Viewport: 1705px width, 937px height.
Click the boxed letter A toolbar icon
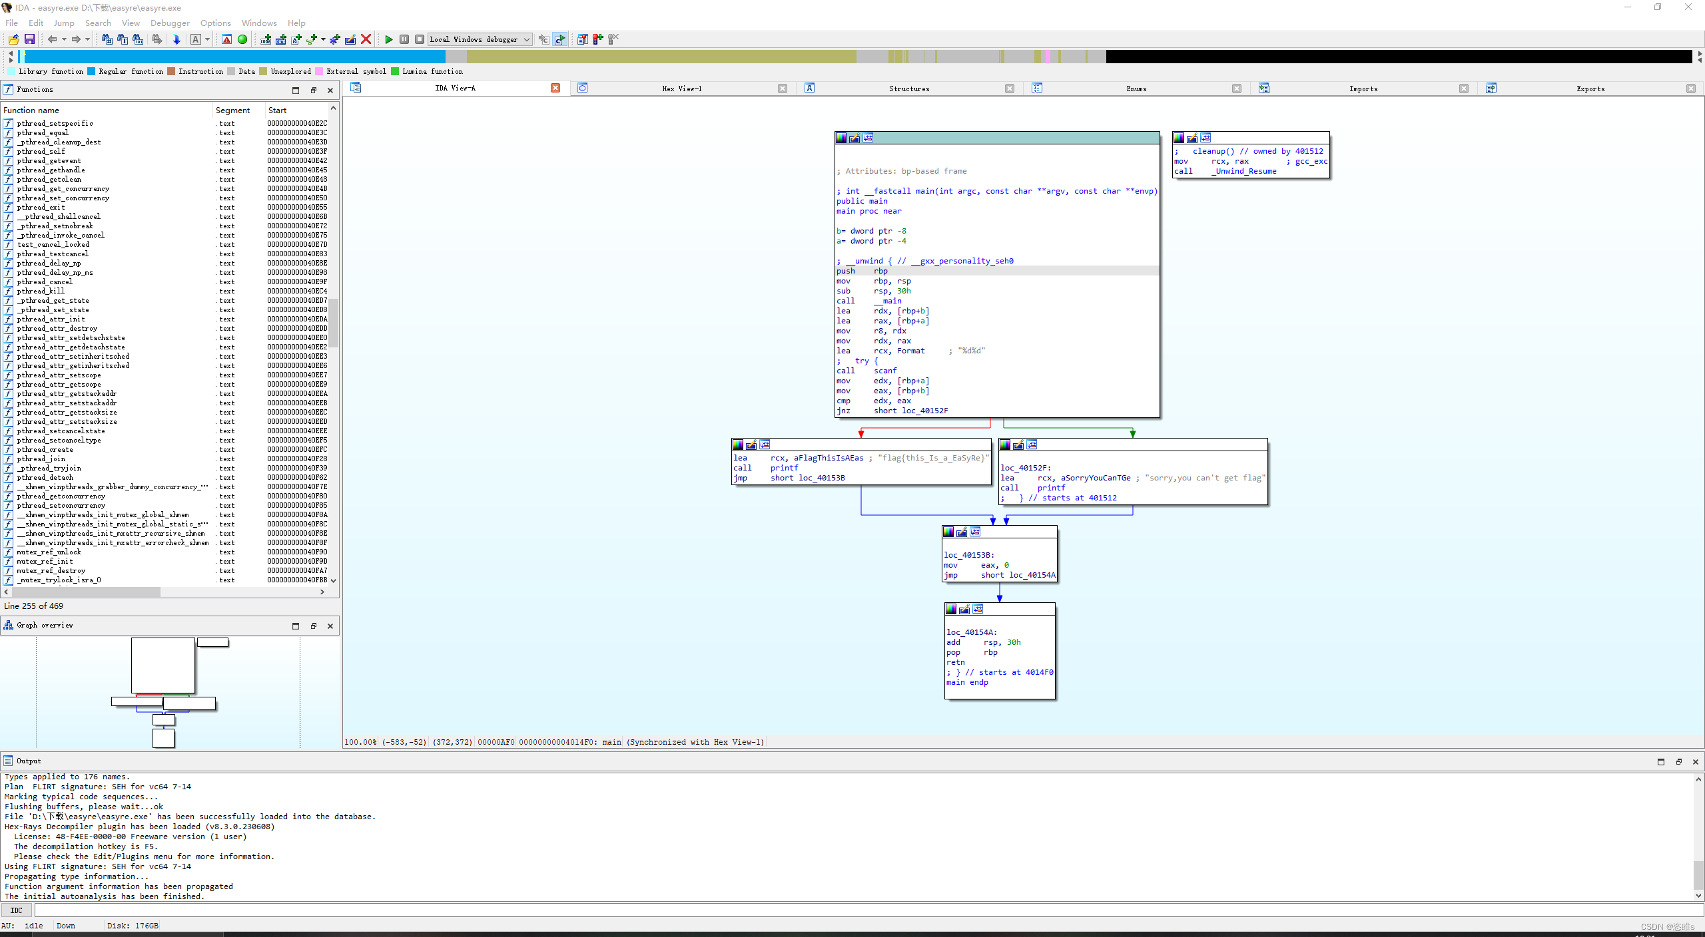[196, 39]
